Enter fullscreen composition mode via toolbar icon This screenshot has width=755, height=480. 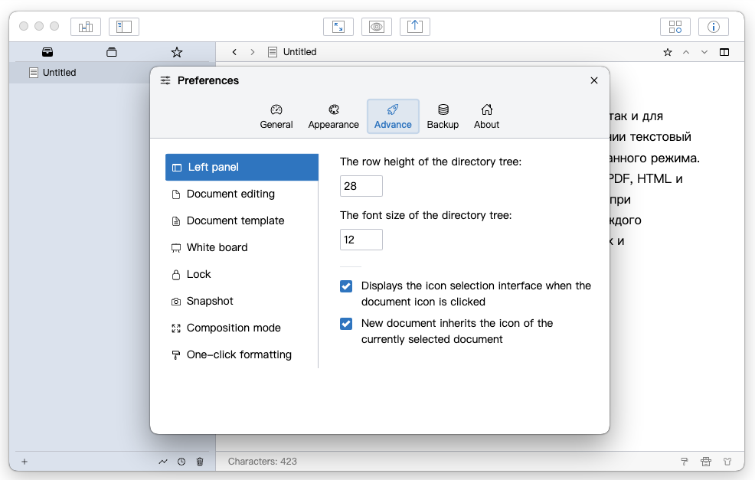click(x=338, y=27)
